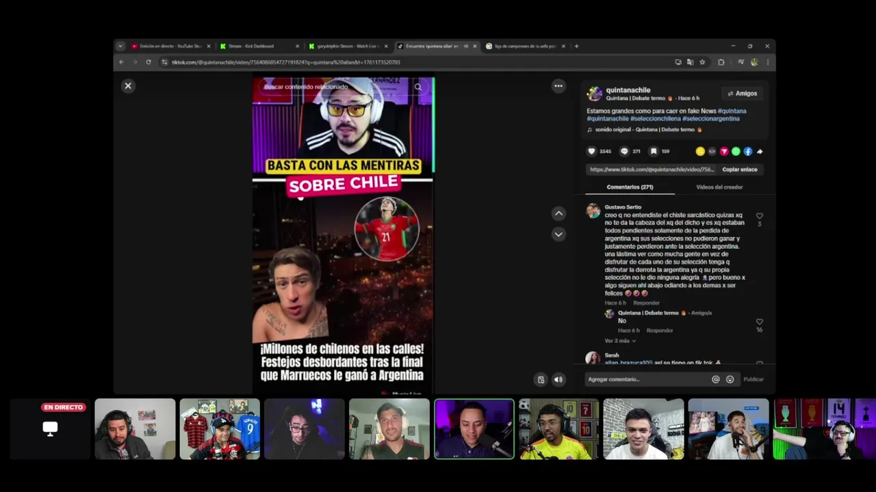Open Chrome three-dot menu

click(x=767, y=62)
